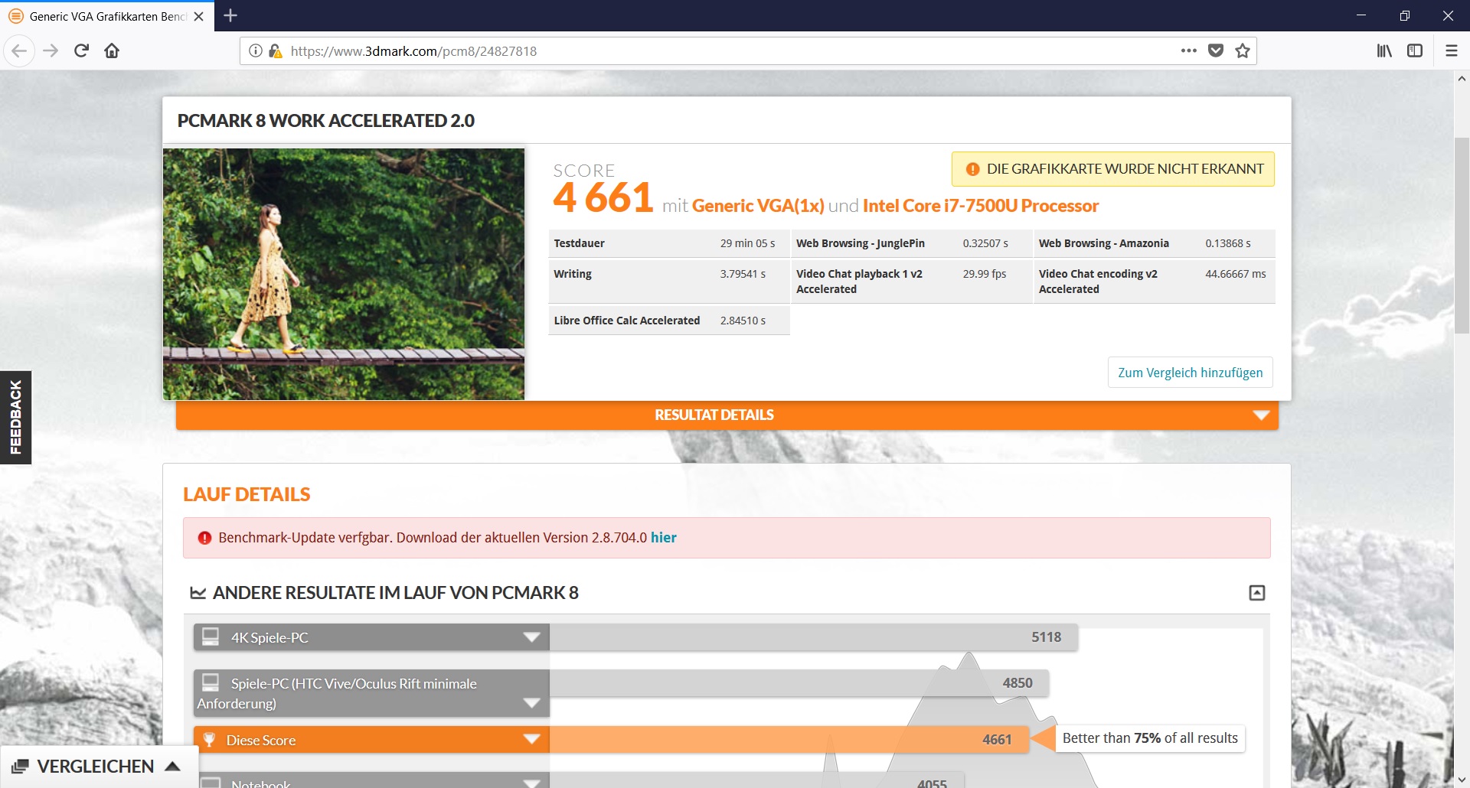Viewport: 1470px width, 788px height.
Task: Close the Generic VGA Grafikkarten tab
Action: (x=199, y=16)
